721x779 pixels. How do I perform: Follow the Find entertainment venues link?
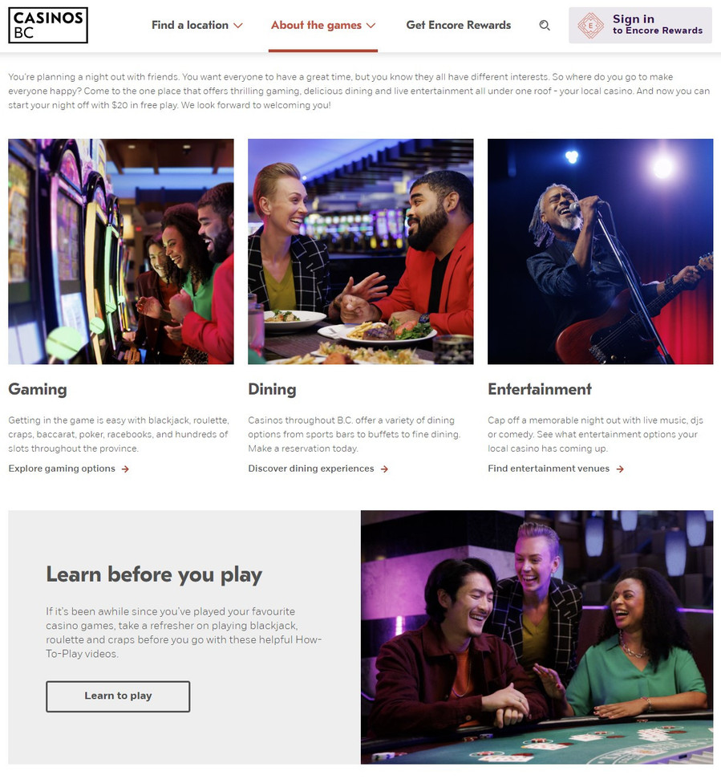click(x=549, y=469)
